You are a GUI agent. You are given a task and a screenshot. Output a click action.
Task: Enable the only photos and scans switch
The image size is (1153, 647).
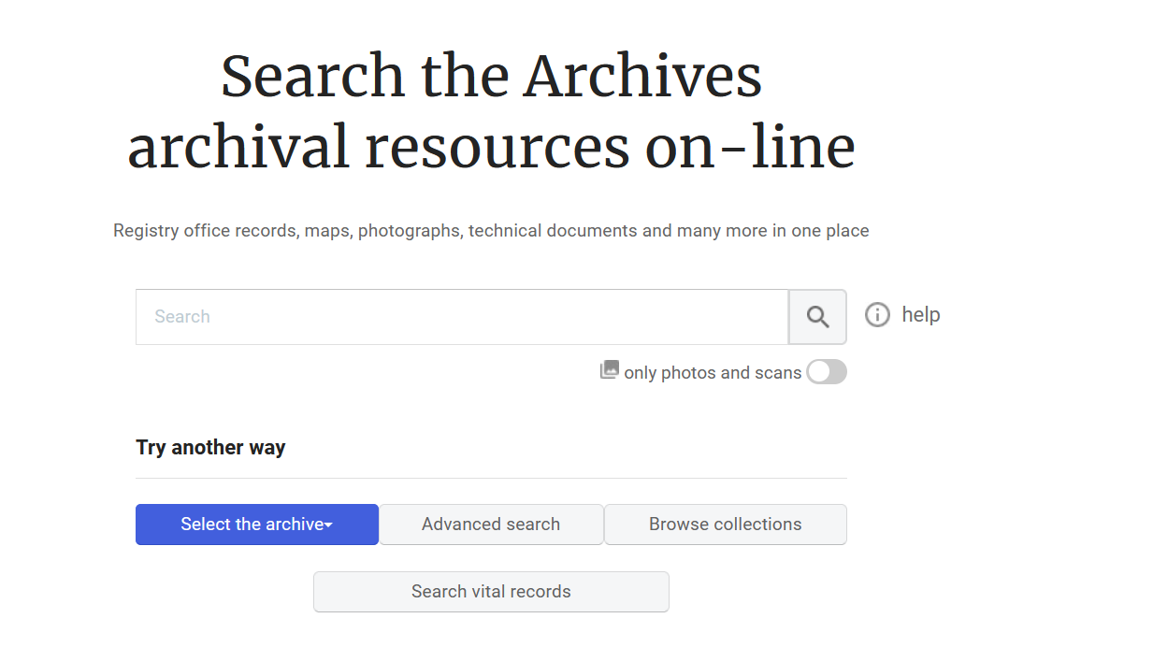[x=826, y=372]
